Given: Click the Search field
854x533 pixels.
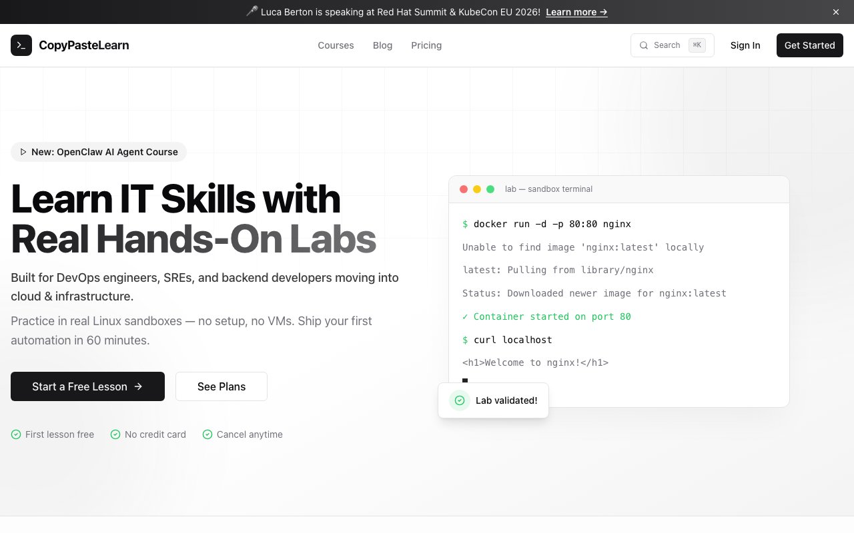Looking at the screenshot, I should (x=672, y=45).
